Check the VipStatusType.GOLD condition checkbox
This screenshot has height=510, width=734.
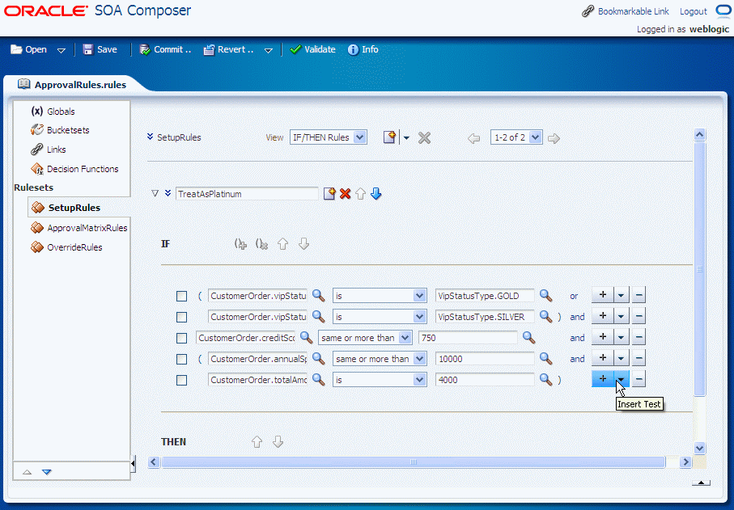[181, 296]
